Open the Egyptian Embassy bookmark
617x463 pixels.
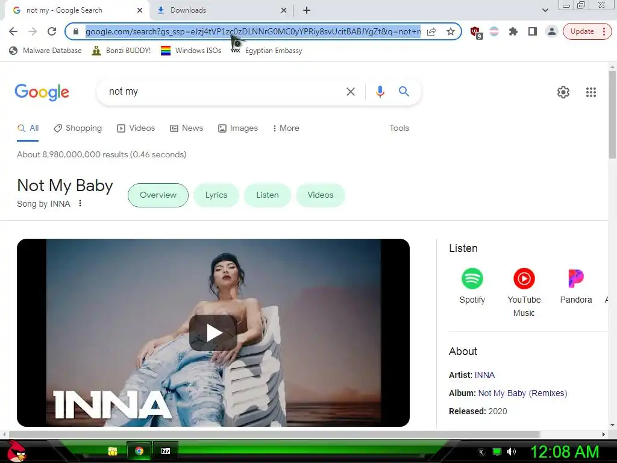pos(267,51)
